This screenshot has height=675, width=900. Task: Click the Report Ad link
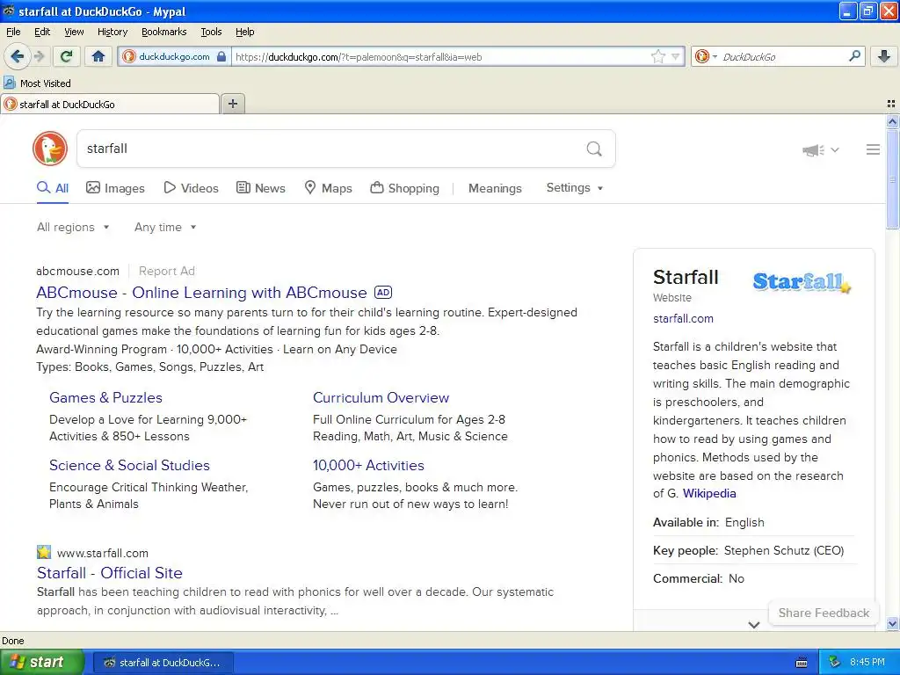(x=166, y=271)
